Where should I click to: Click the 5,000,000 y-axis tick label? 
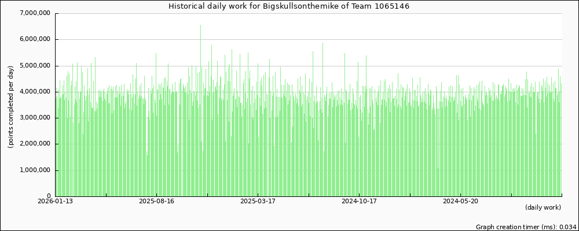coord(35,66)
